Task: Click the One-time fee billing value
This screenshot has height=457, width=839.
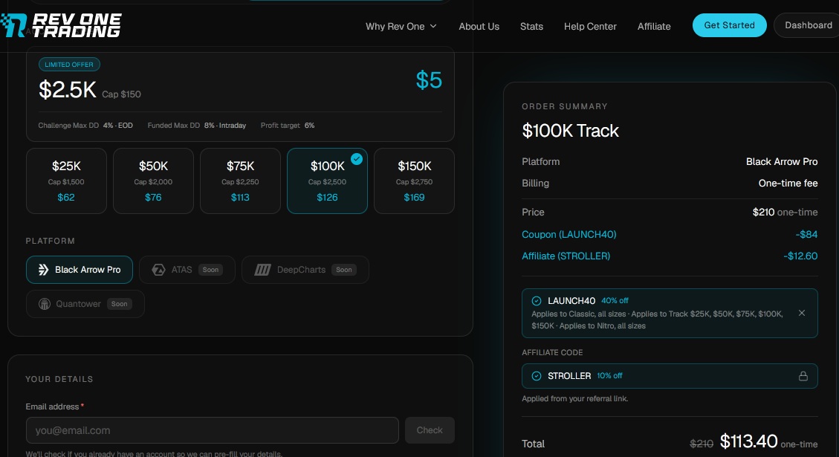Action: tap(788, 183)
